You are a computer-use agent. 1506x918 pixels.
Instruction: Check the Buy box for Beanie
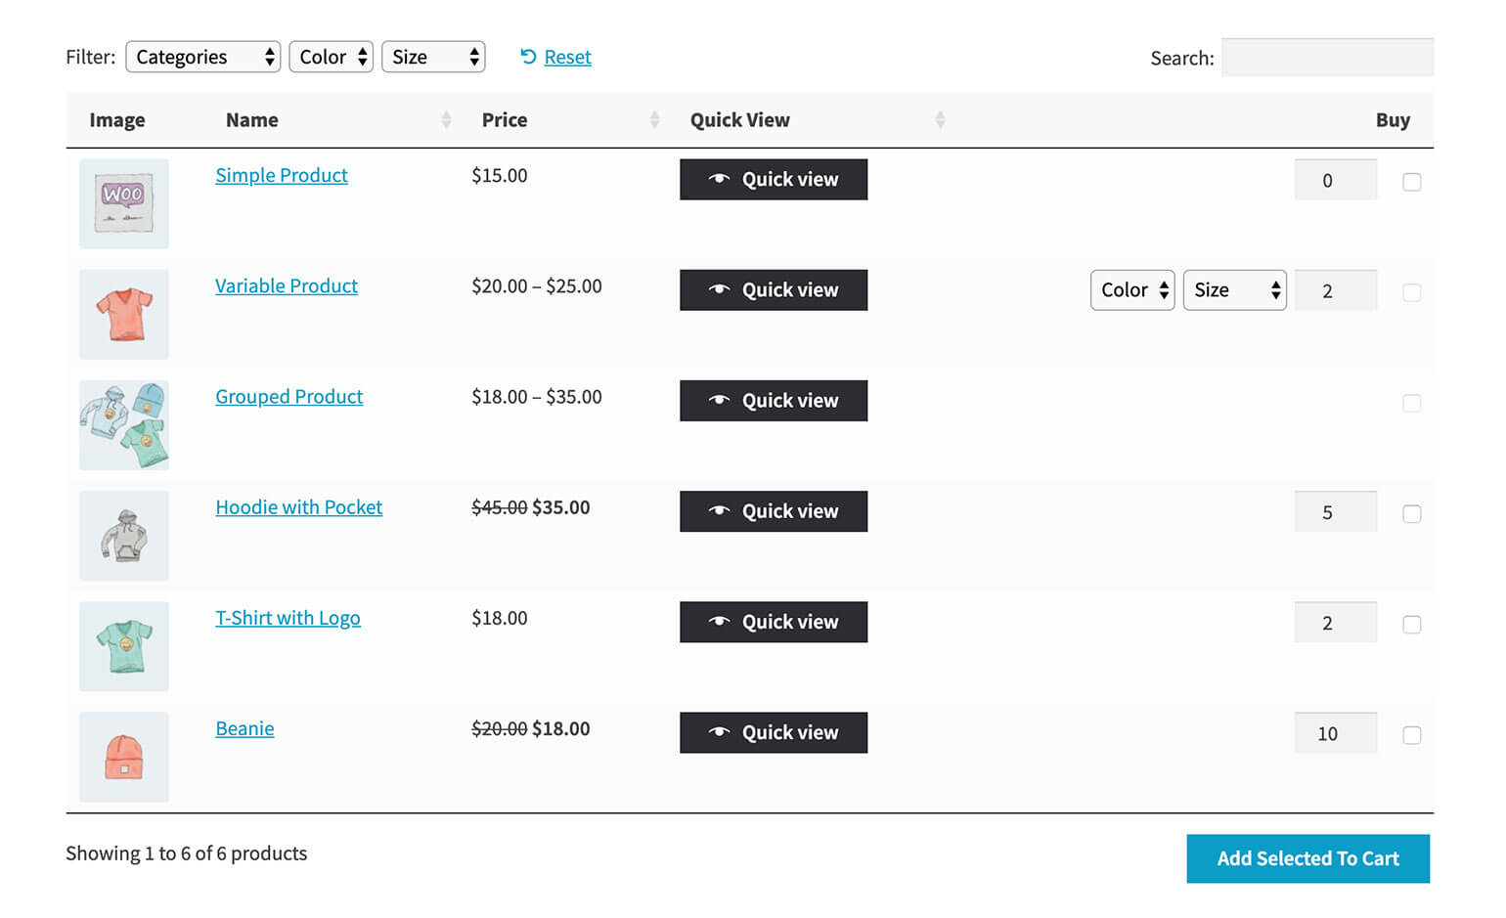pos(1411,735)
